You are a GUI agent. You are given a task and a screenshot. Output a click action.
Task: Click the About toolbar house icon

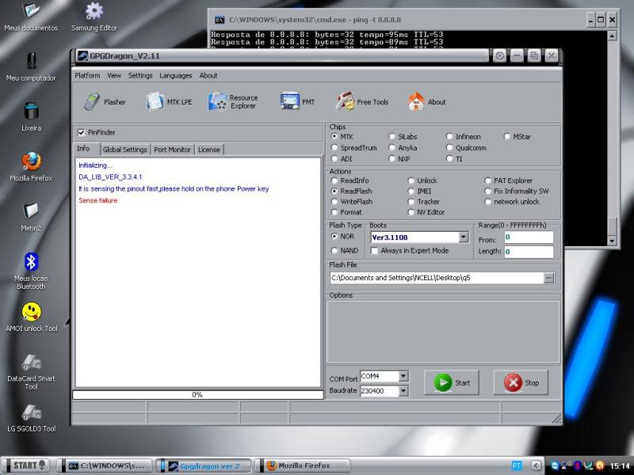click(416, 101)
